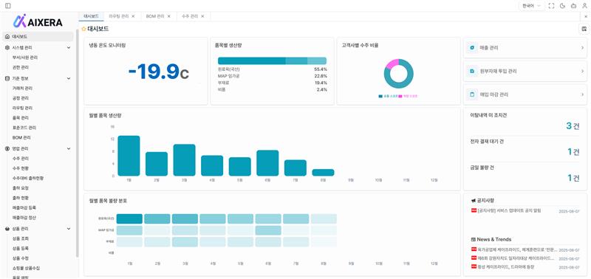Collapse the 영업 관리 section chevron
The image size is (591, 279).
69,148
